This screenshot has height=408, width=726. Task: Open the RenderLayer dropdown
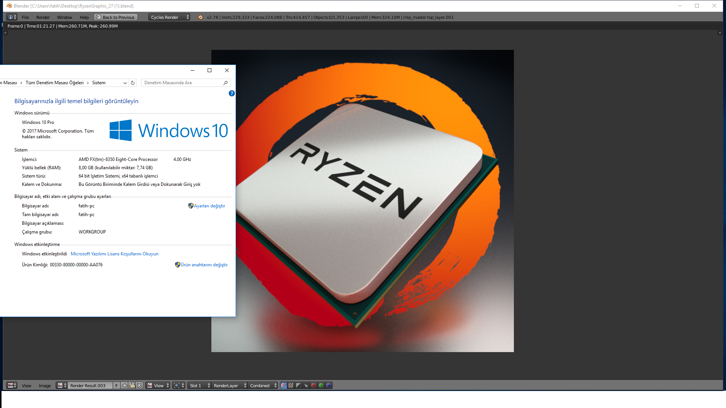pyautogui.click(x=229, y=385)
